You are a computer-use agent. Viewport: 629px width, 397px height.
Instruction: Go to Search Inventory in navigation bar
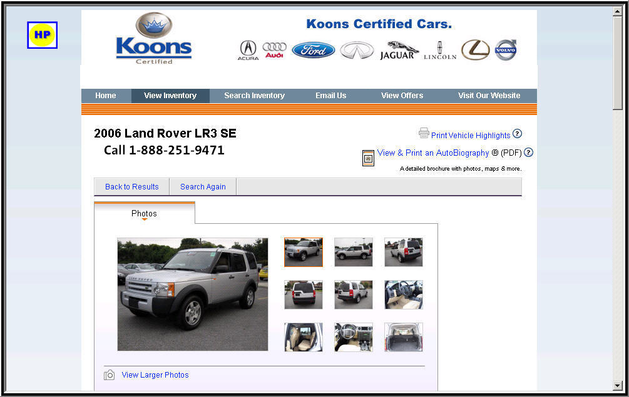click(254, 96)
